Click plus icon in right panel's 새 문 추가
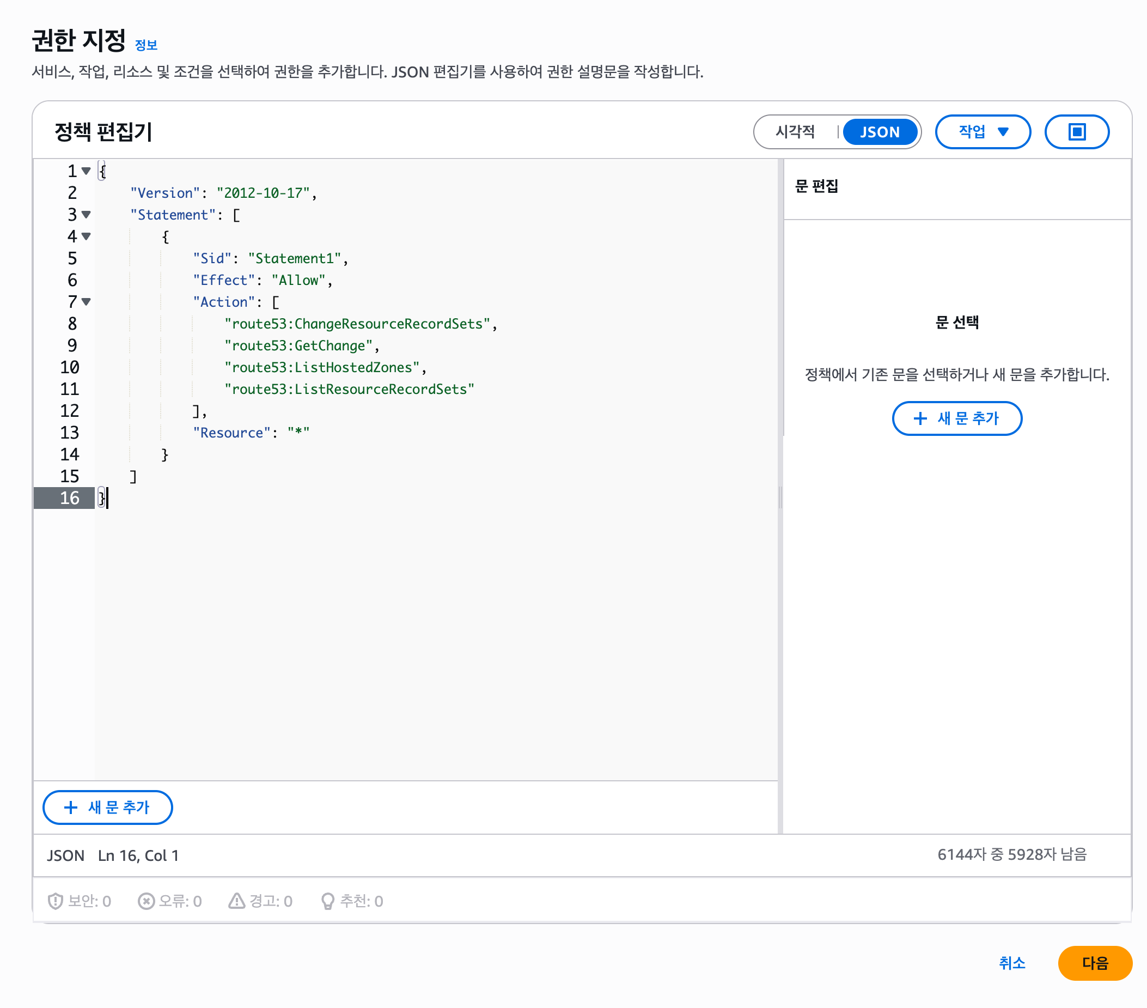This screenshot has width=1147, height=1008. click(920, 418)
